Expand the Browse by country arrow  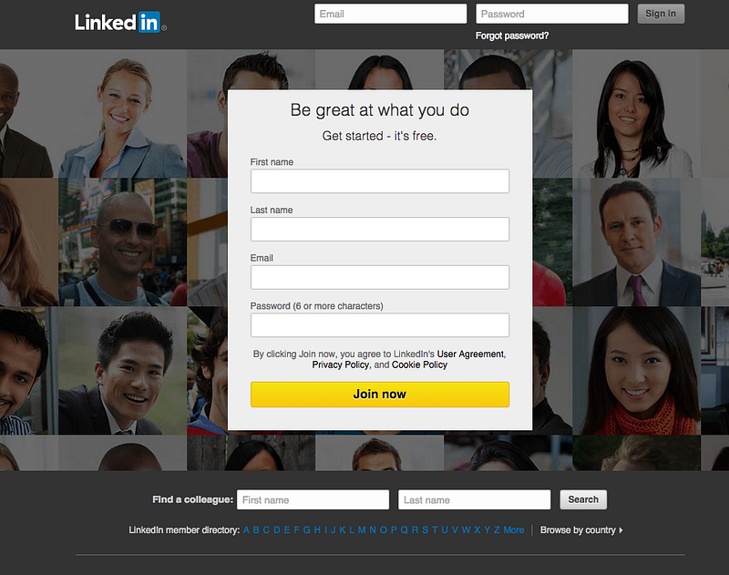point(621,530)
